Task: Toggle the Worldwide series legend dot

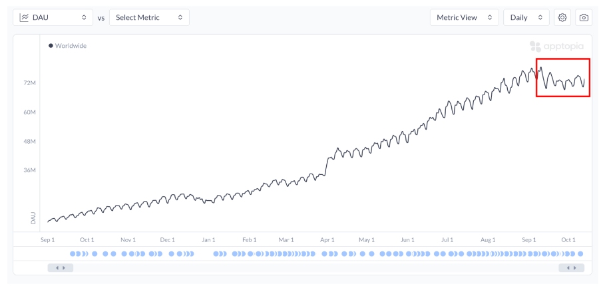Action: (51, 46)
